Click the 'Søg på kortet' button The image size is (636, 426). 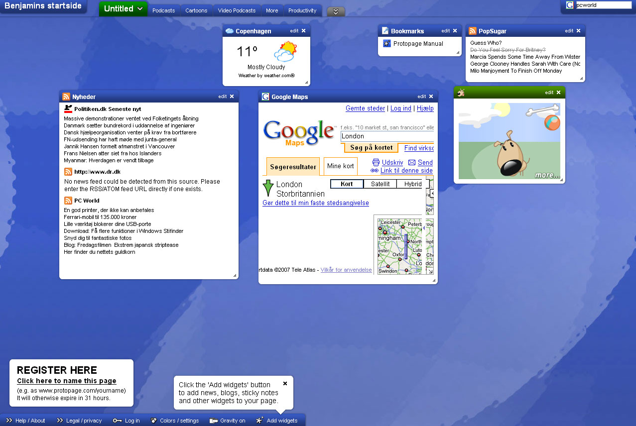(x=372, y=148)
